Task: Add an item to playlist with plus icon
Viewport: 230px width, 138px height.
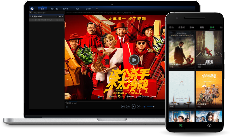Action: click(60, 17)
